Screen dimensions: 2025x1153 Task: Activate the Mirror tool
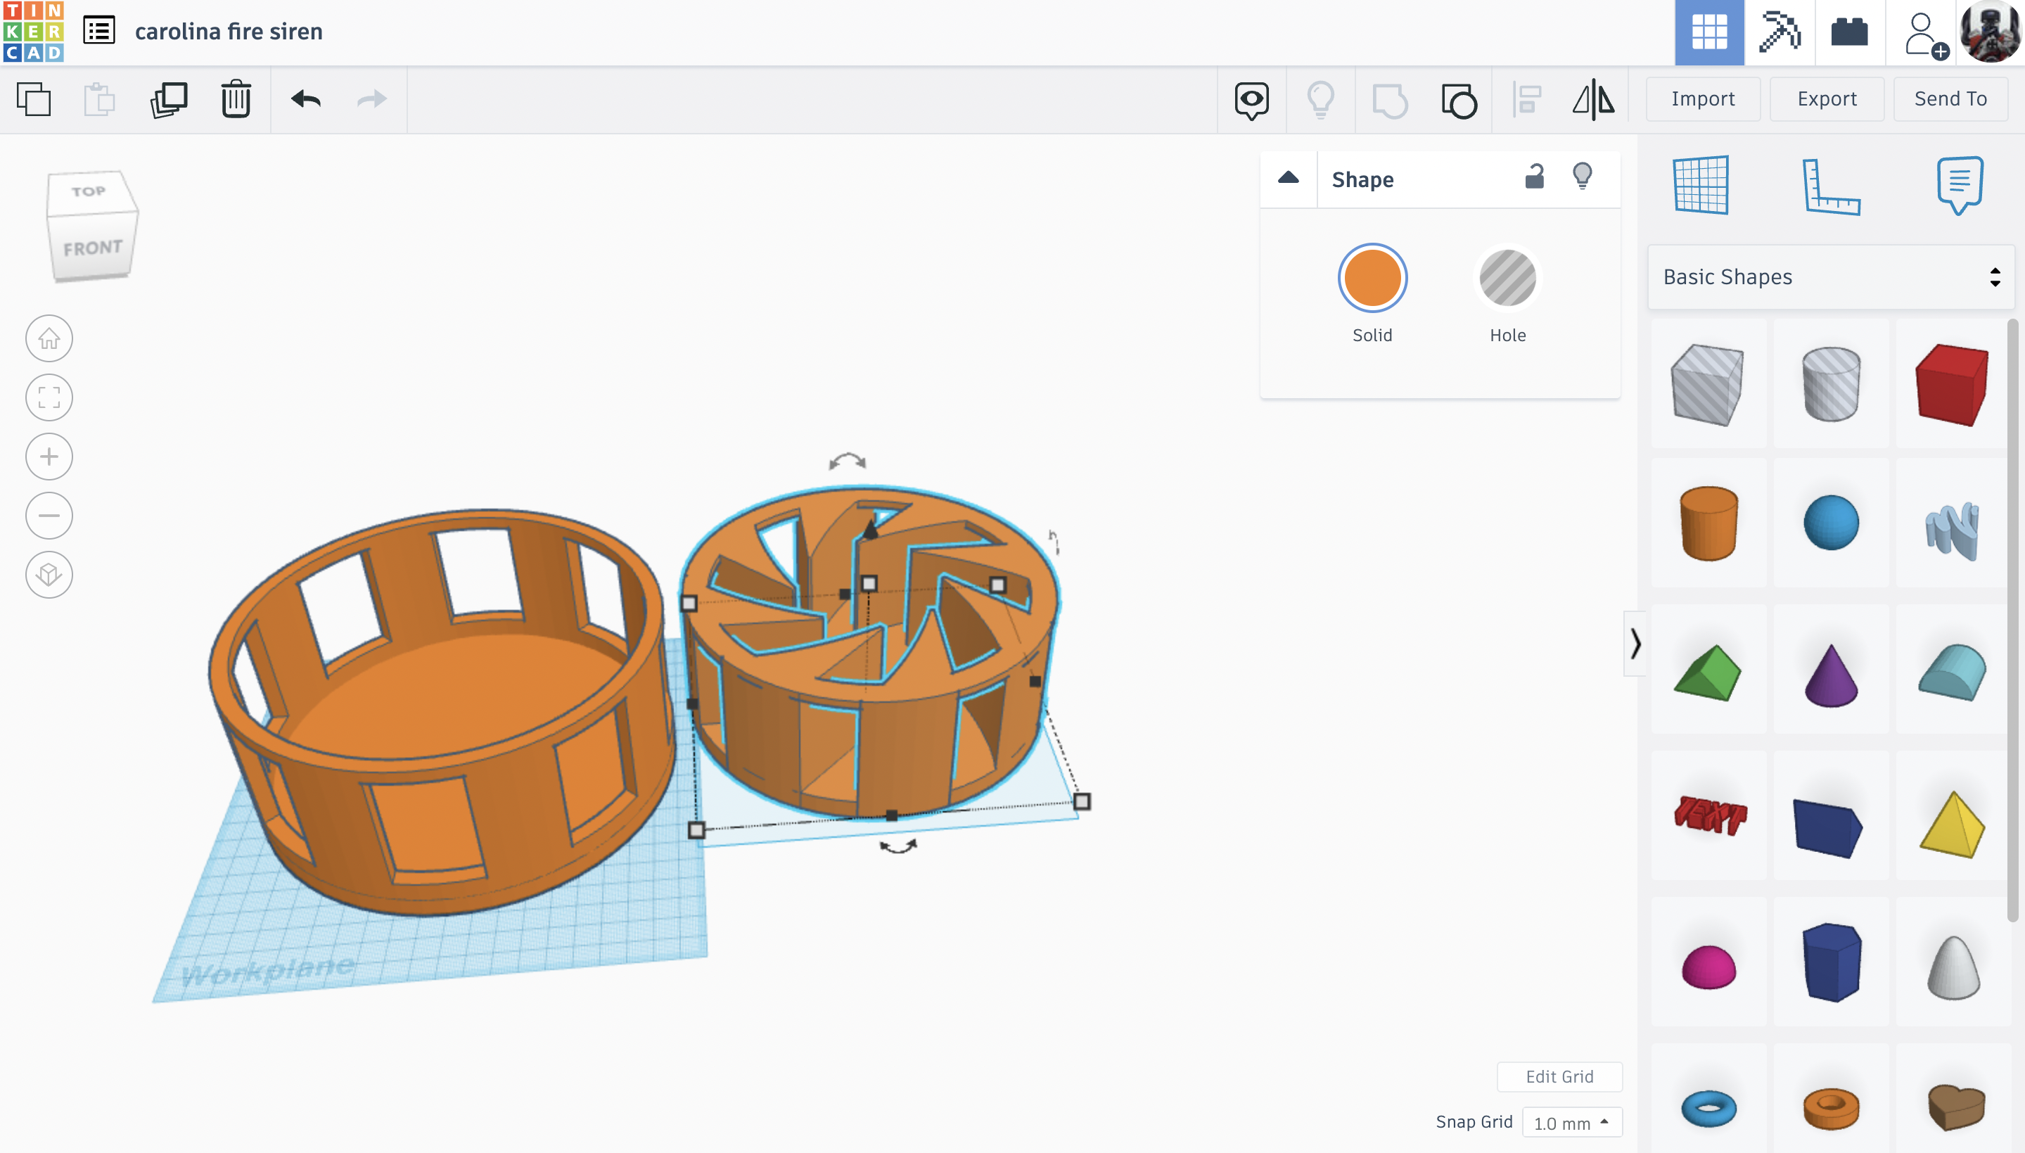1594,101
